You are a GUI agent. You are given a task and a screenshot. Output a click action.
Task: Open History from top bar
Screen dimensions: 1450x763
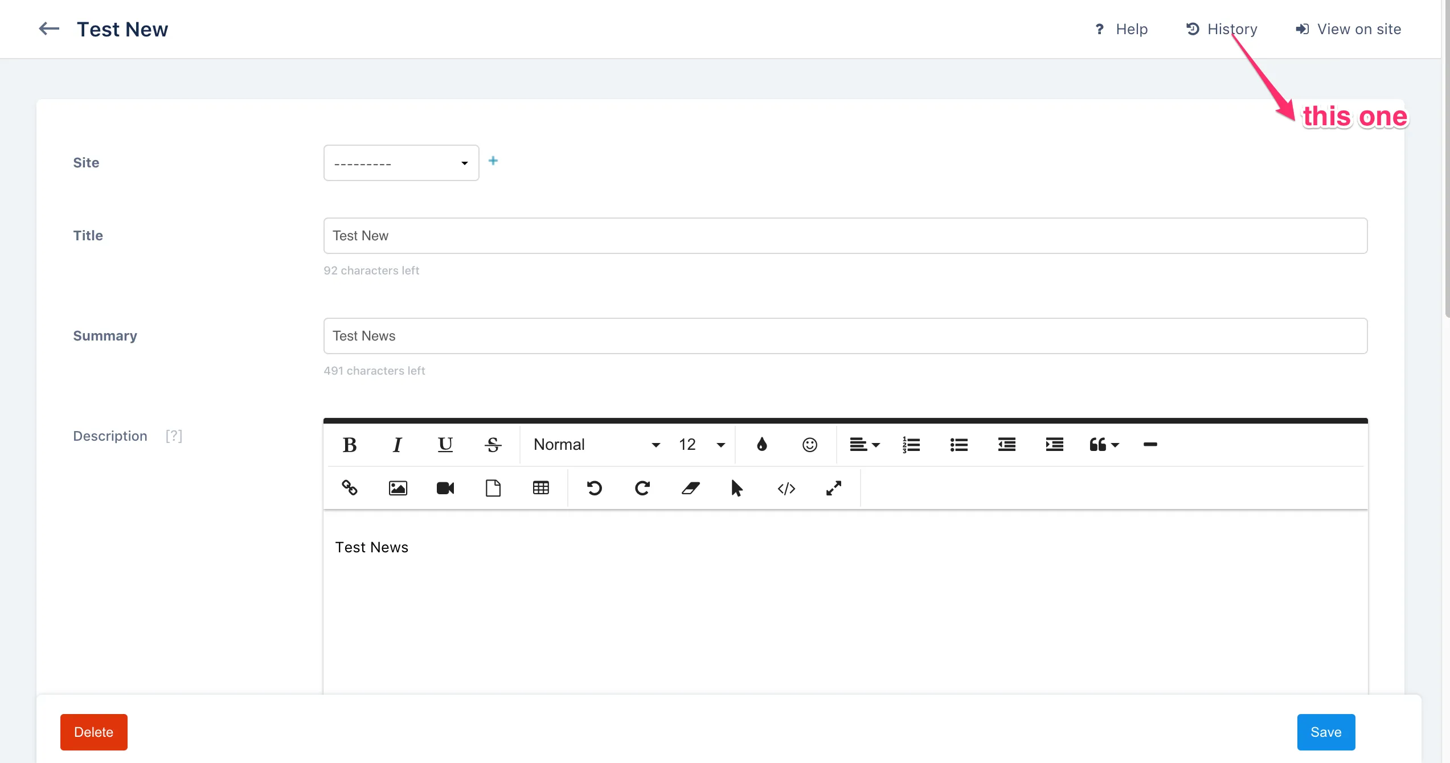pyautogui.click(x=1222, y=29)
